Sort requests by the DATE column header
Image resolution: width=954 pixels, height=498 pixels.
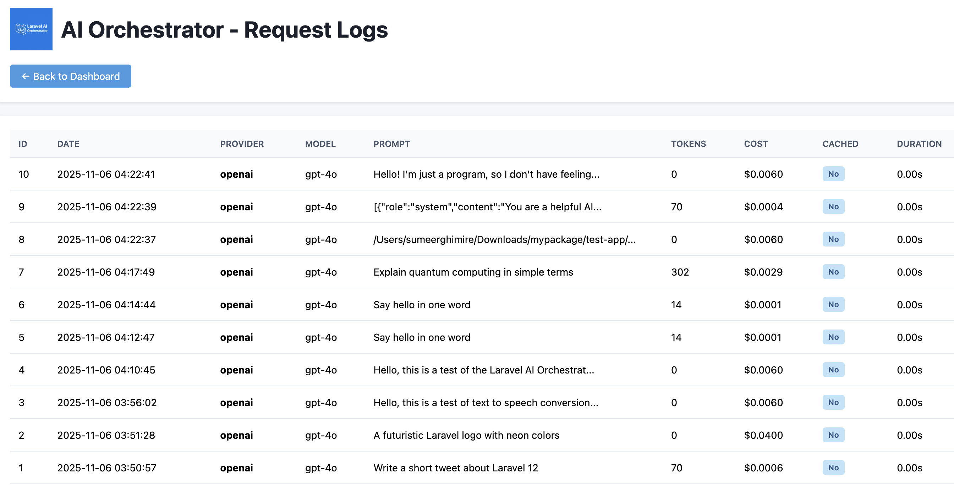(68, 144)
